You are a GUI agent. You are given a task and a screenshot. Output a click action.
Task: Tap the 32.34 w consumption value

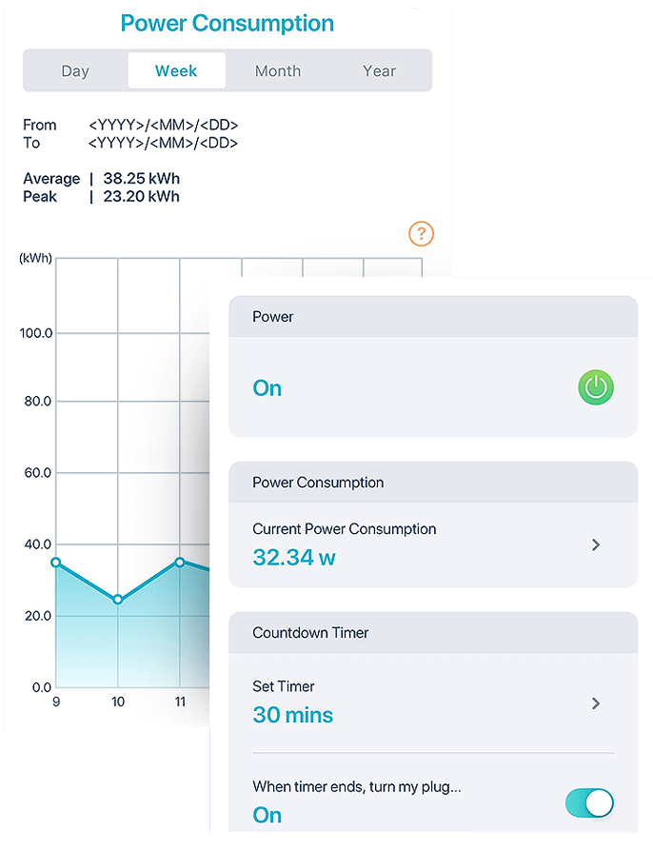(293, 557)
